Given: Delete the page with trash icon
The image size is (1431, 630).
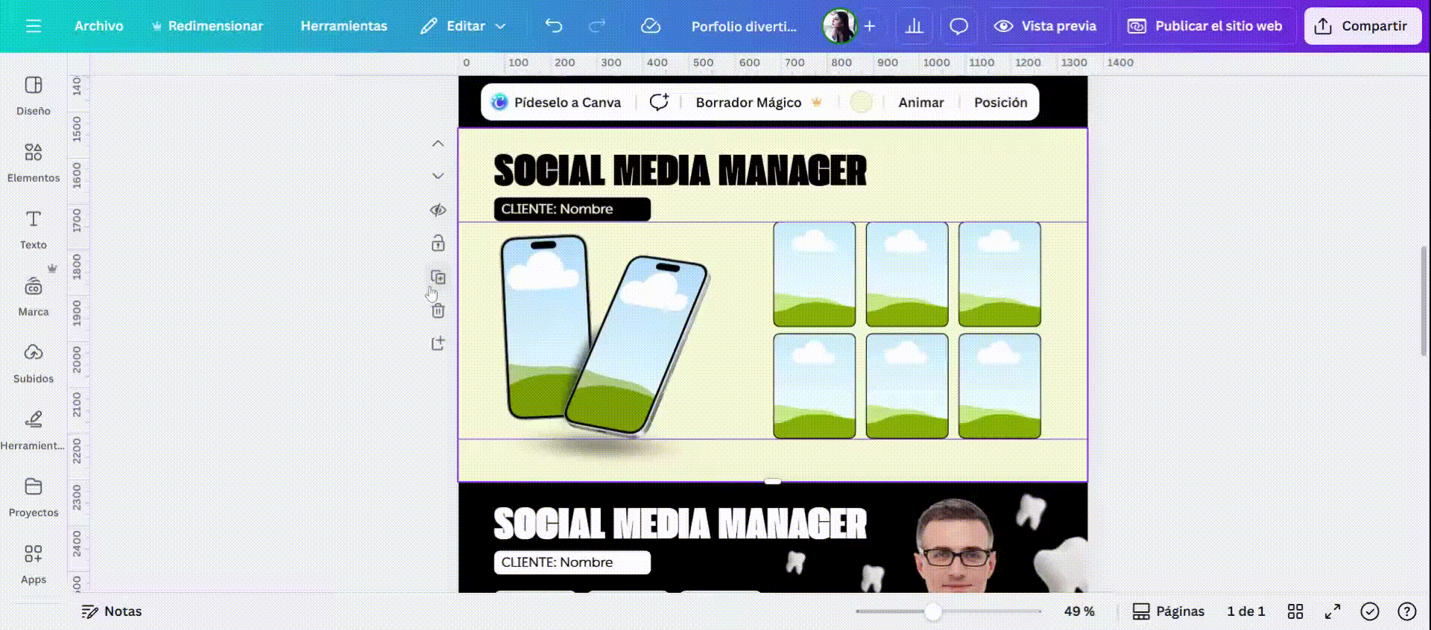Looking at the screenshot, I should pyautogui.click(x=438, y=311).
